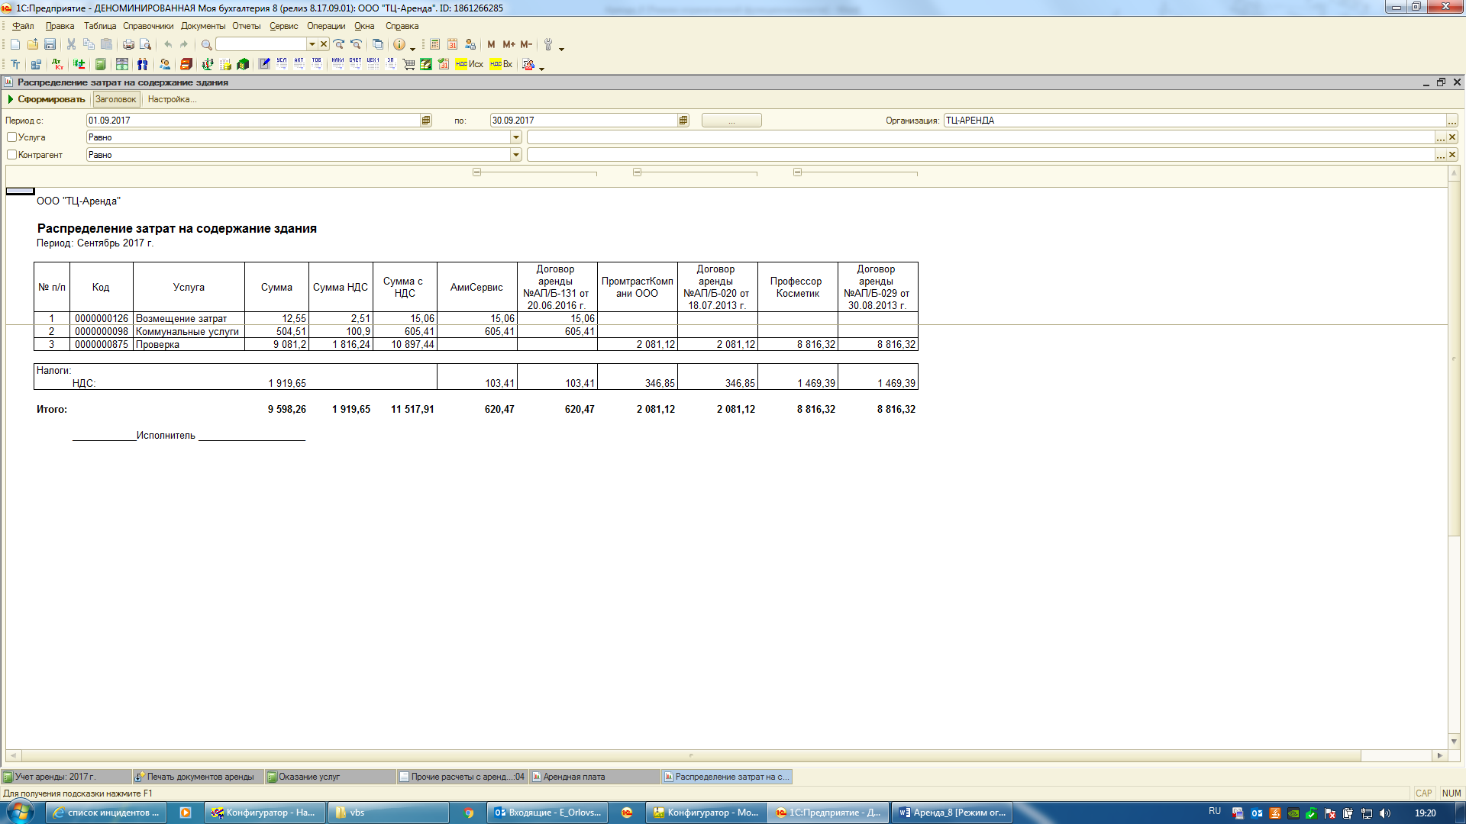Click the Настройка... button
The image size is (1466, 824).
(x=172, y=99)
